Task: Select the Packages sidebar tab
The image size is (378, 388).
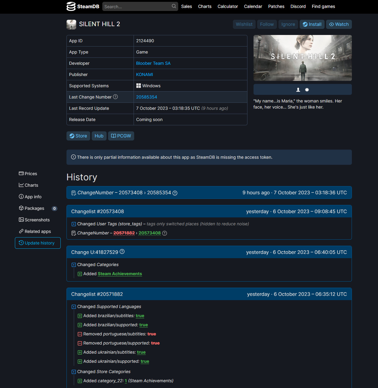Action: [38, 208]
